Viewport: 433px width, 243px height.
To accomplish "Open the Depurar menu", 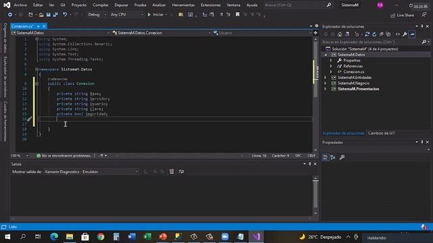I will [121, 5].
